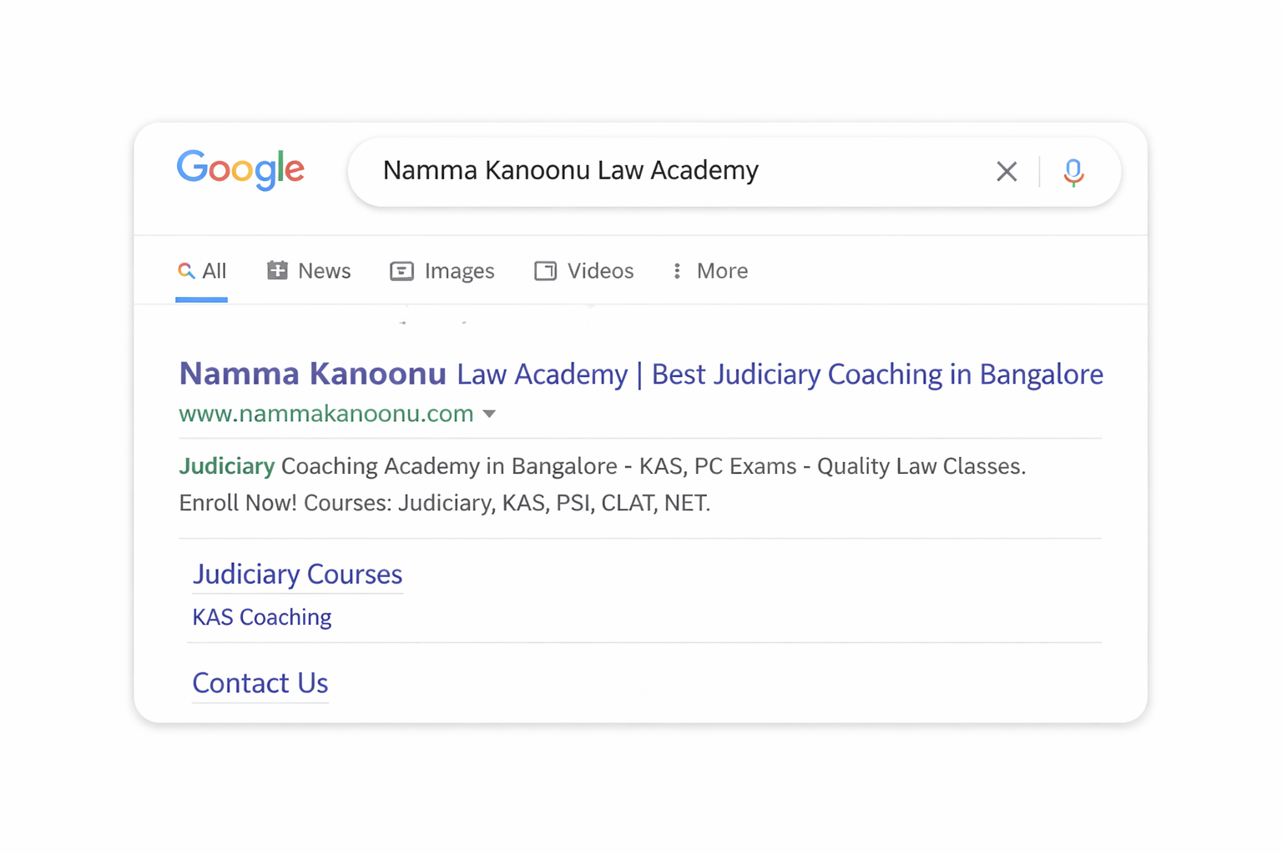Open the Namma Kanoonu Law Academy result title
The image size is (1282, 854).
pos(640,374)
